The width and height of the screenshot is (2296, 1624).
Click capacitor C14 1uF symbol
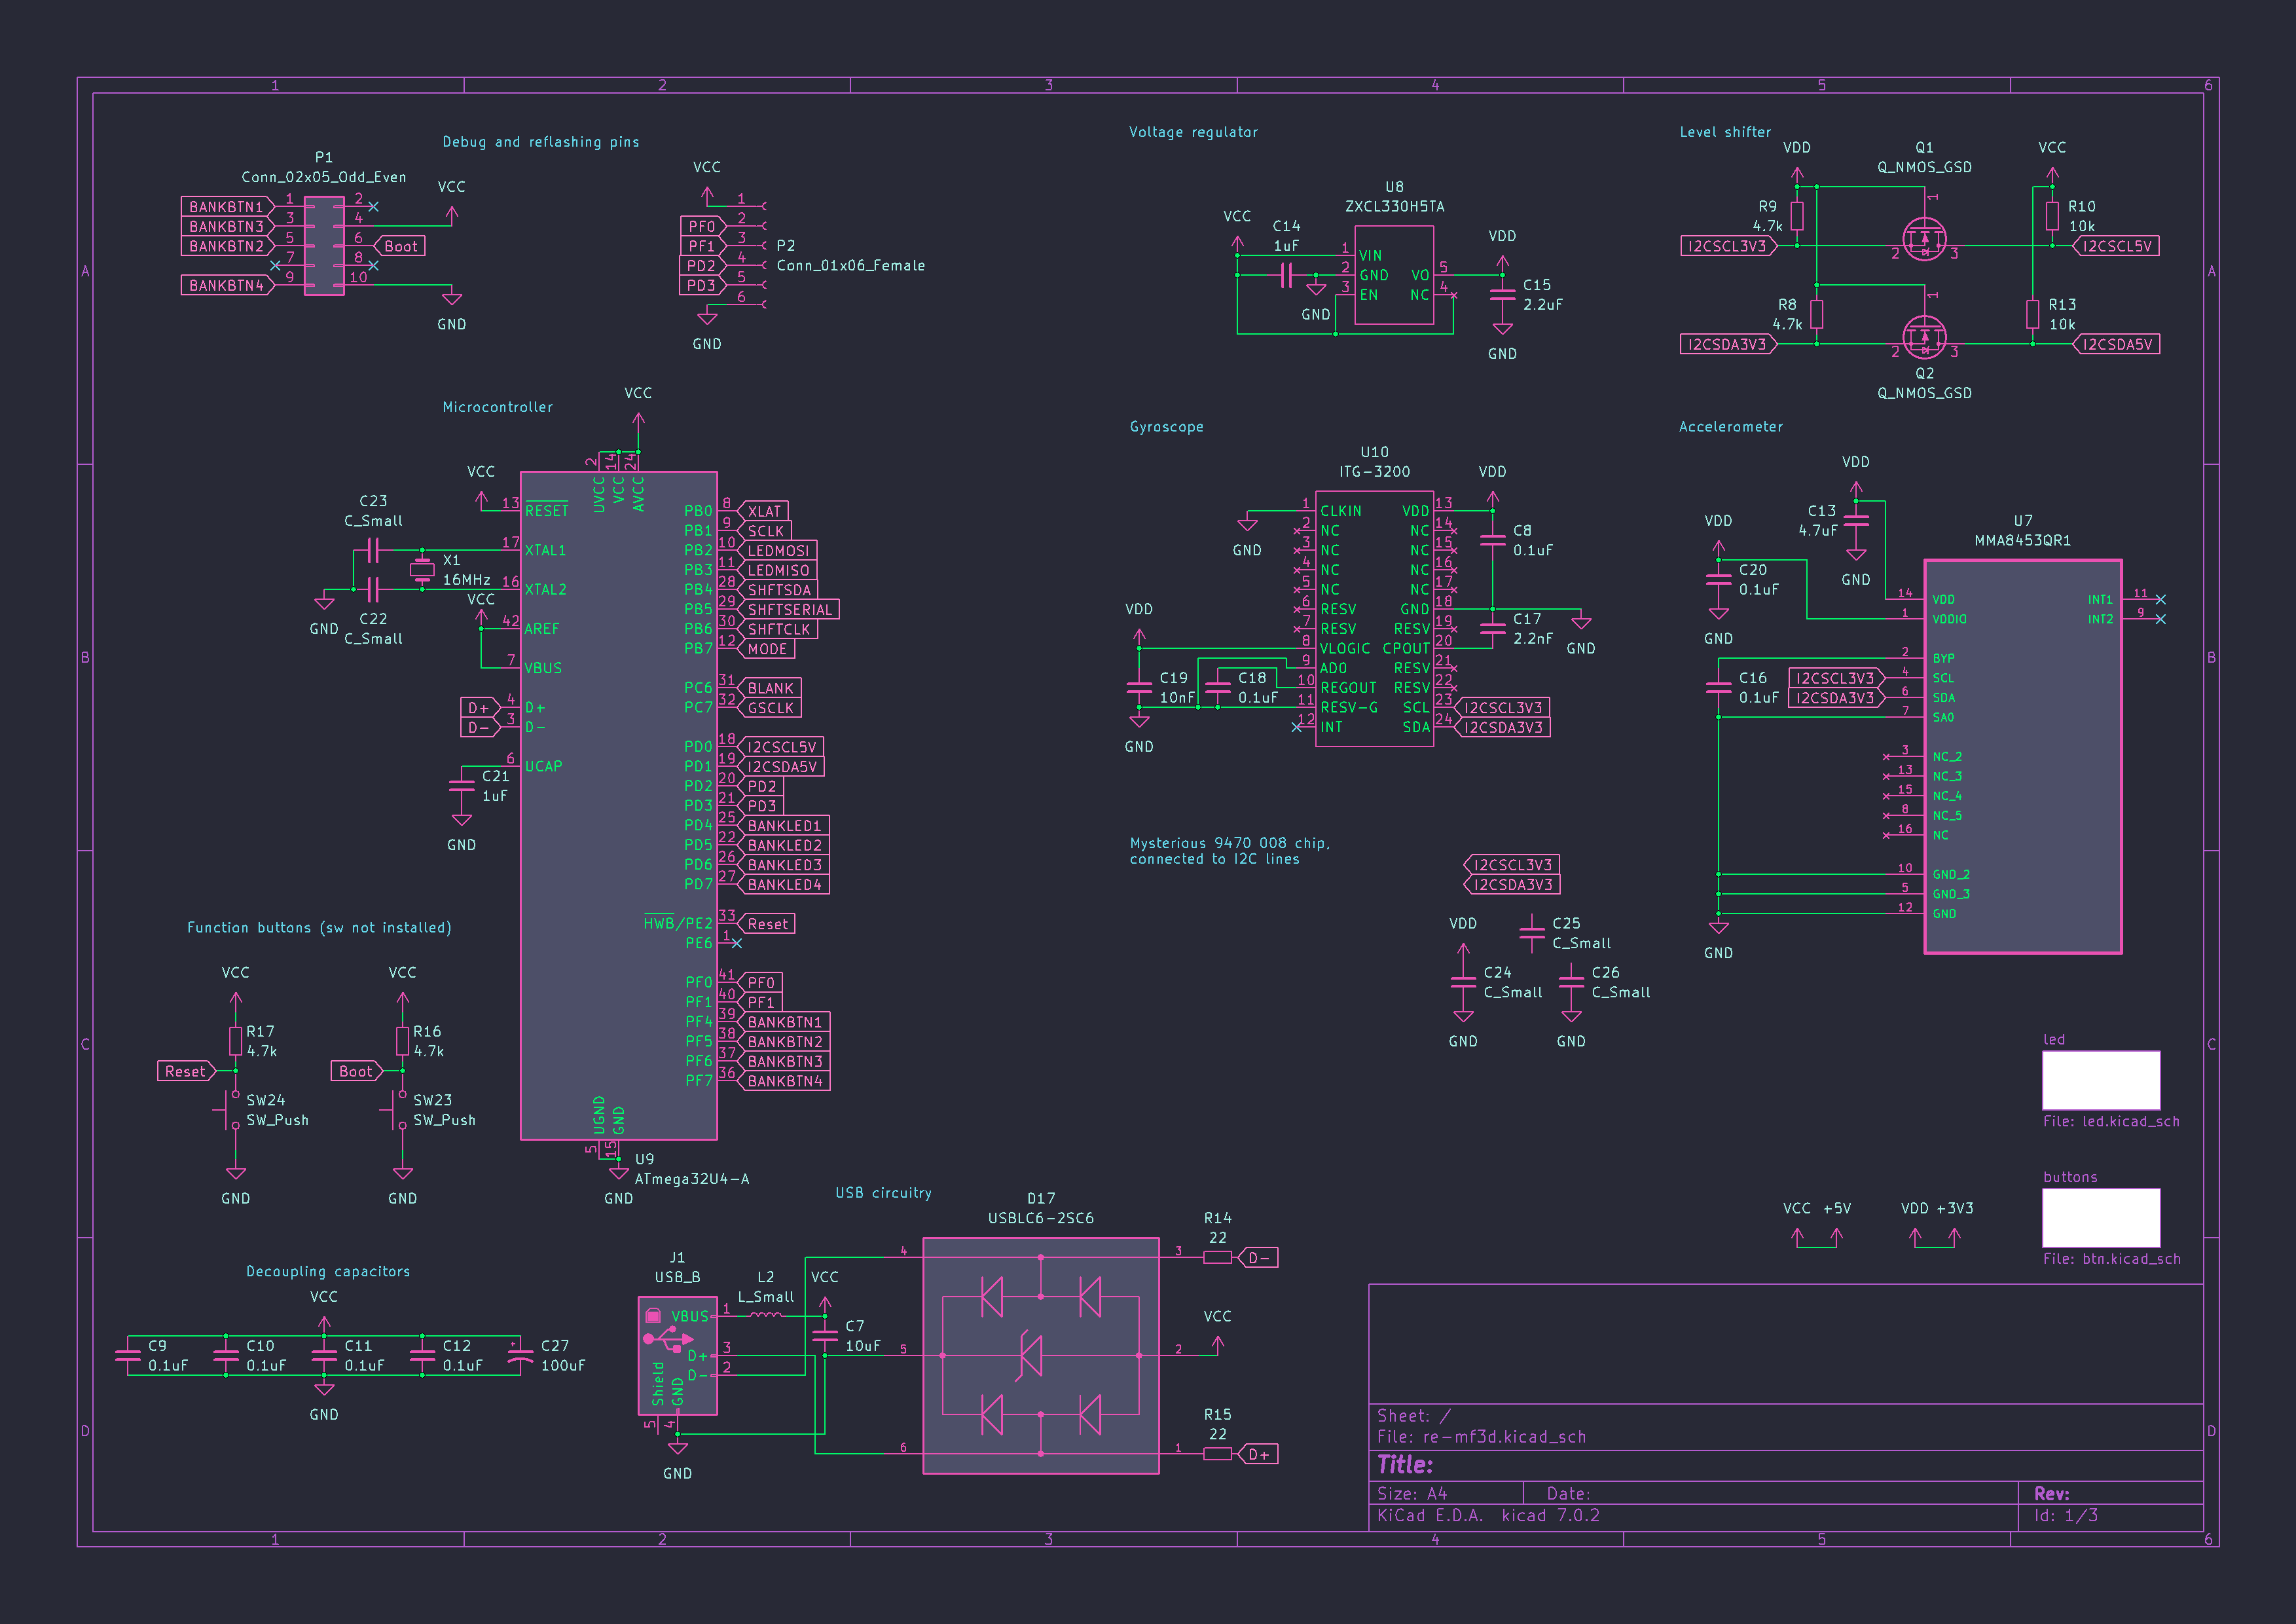point(1286,275)
